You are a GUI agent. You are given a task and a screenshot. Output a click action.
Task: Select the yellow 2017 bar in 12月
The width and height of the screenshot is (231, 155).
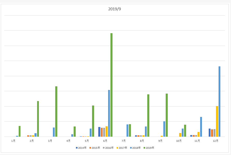point(217,121)
